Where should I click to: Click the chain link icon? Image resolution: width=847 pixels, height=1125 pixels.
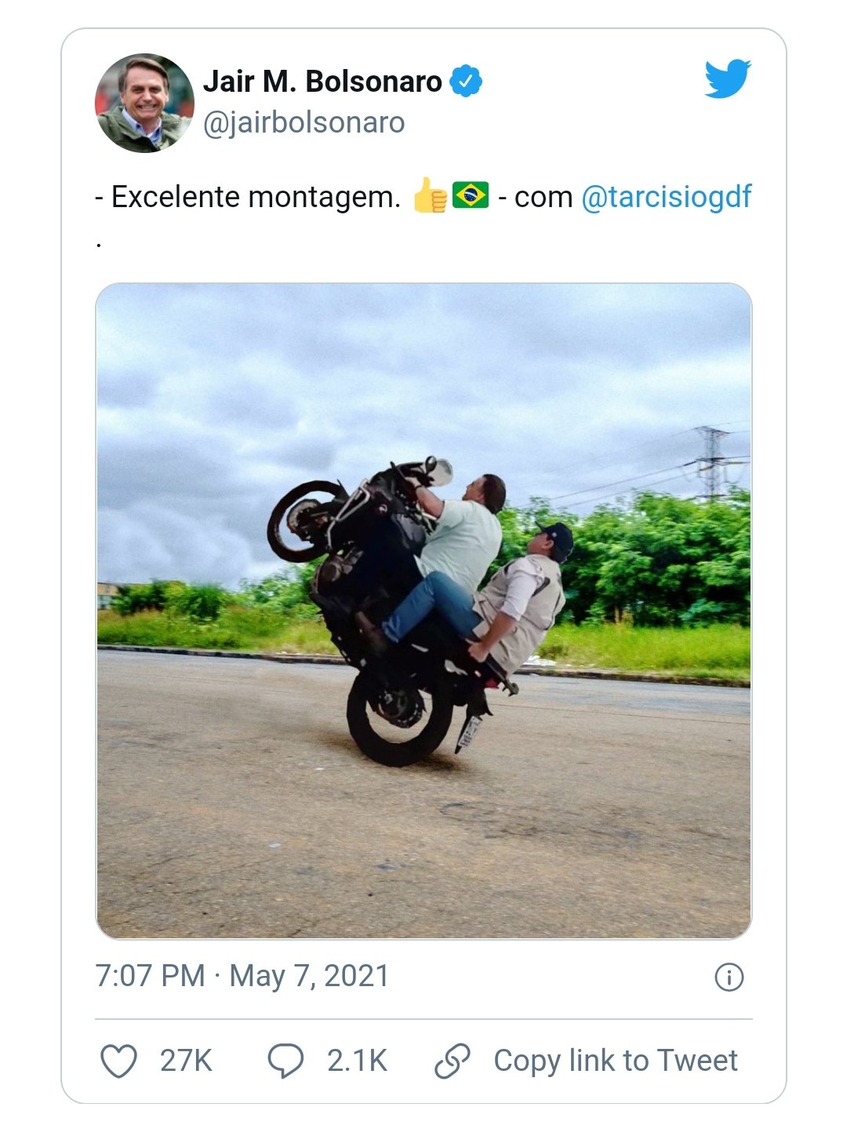(x=453, y=1061)
